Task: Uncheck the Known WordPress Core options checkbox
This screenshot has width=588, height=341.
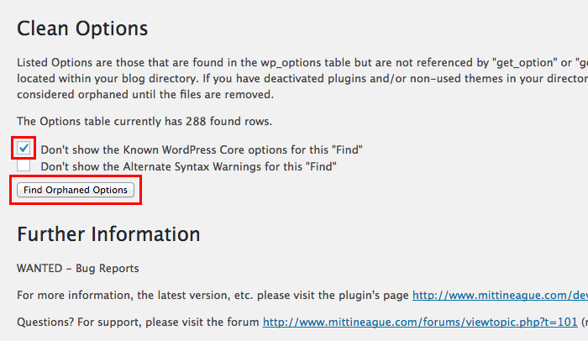Action: tap(24, 148)
